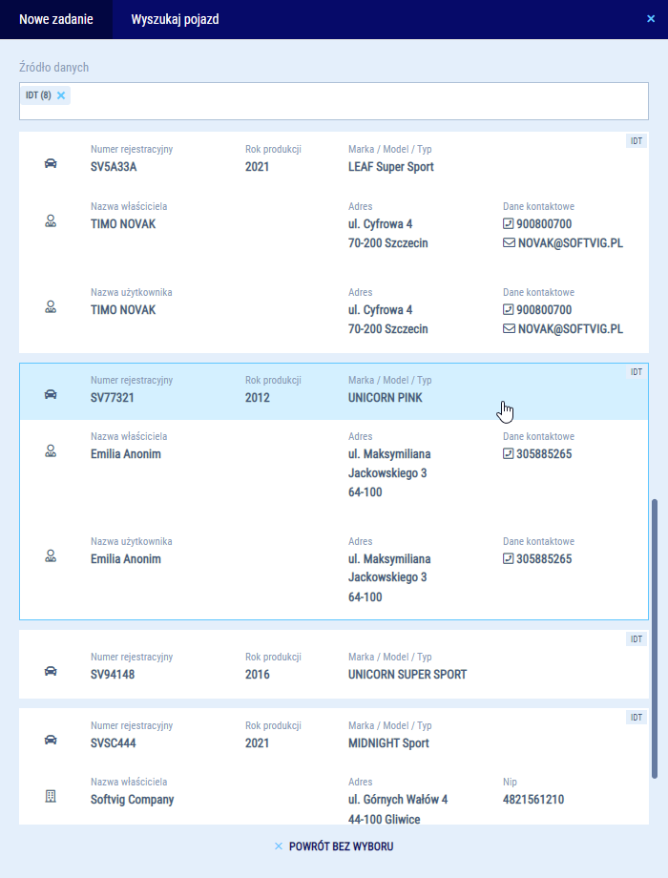Click POWRÓT BEZ WYBORU button
This screenshot has width=668, height=878.
point(334,847)
